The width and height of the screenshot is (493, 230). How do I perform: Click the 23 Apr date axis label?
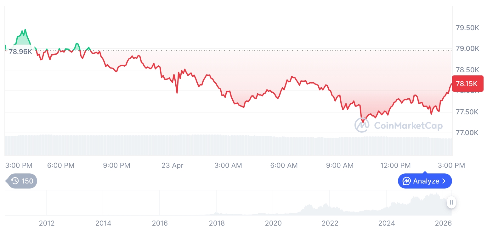(x=172, y=165)
